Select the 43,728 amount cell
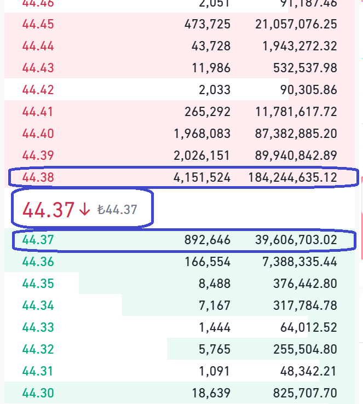Image resolution: width=363 pixels, height=404 pixels. 211,46
